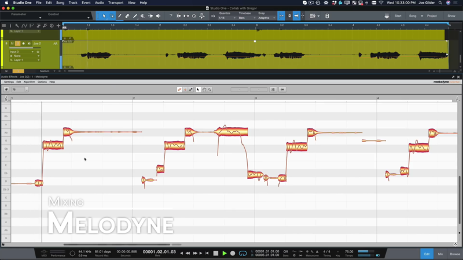Viewport: 463px width, 260px height.
Task: Select Melodyne scroll hand tool
Action: (x=204, y=90)
